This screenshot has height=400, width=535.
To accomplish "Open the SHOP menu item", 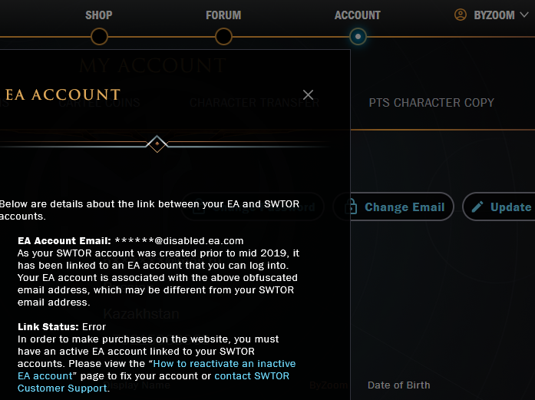I will [x=99, y=15].
